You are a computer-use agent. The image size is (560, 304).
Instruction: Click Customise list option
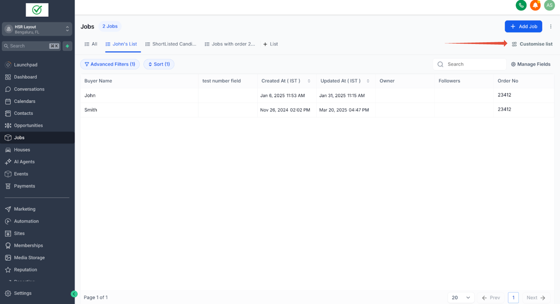pyautogui.click(x=532, y=44)
